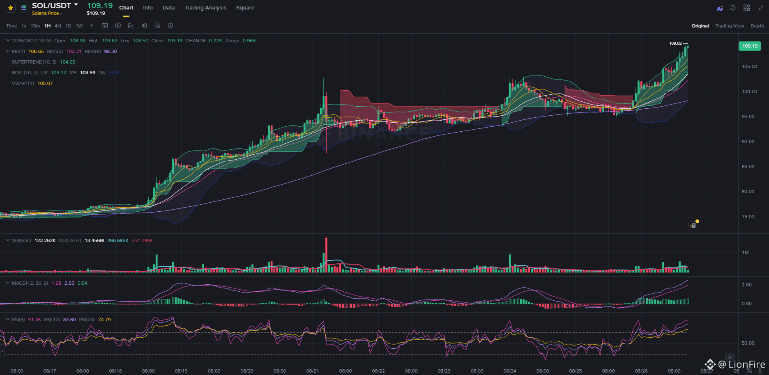The height and width of the screenshot is (375, 769).
Task: Click the hexagon settings icon in toolbar
Action: point(170,25)
